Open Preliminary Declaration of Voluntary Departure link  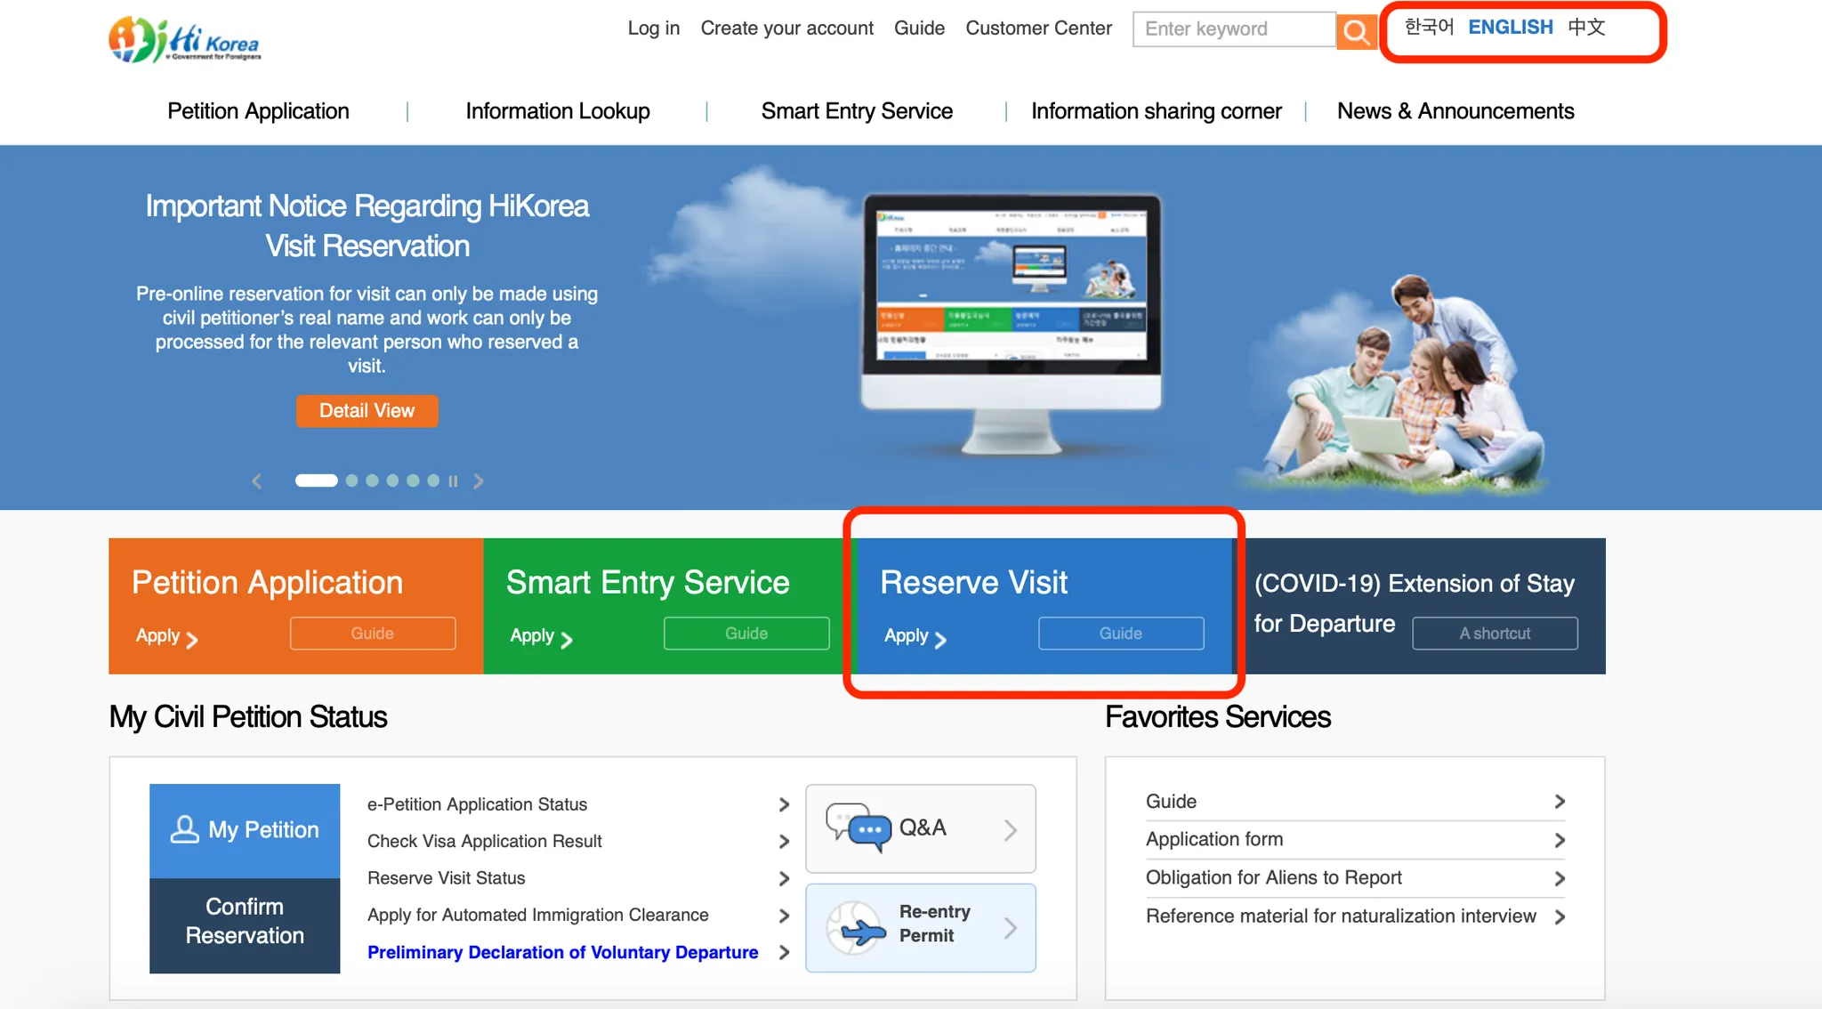[562, 952]
